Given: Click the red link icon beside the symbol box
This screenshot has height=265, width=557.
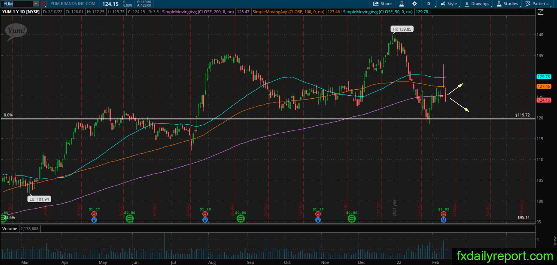Looking at the screenshot, I should [x=43, y=4].
